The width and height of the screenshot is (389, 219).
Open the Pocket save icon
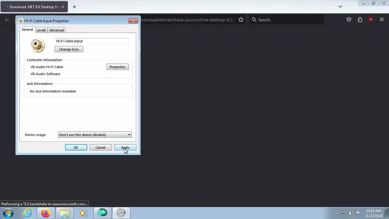(349, 20)
